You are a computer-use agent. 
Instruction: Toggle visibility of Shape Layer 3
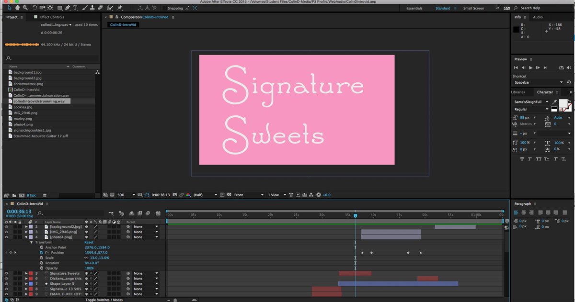6,284
